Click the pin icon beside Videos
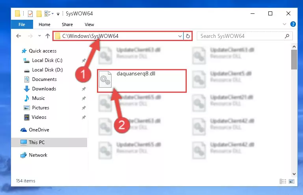The image size is (303, 195). click(x=84, y=117)
